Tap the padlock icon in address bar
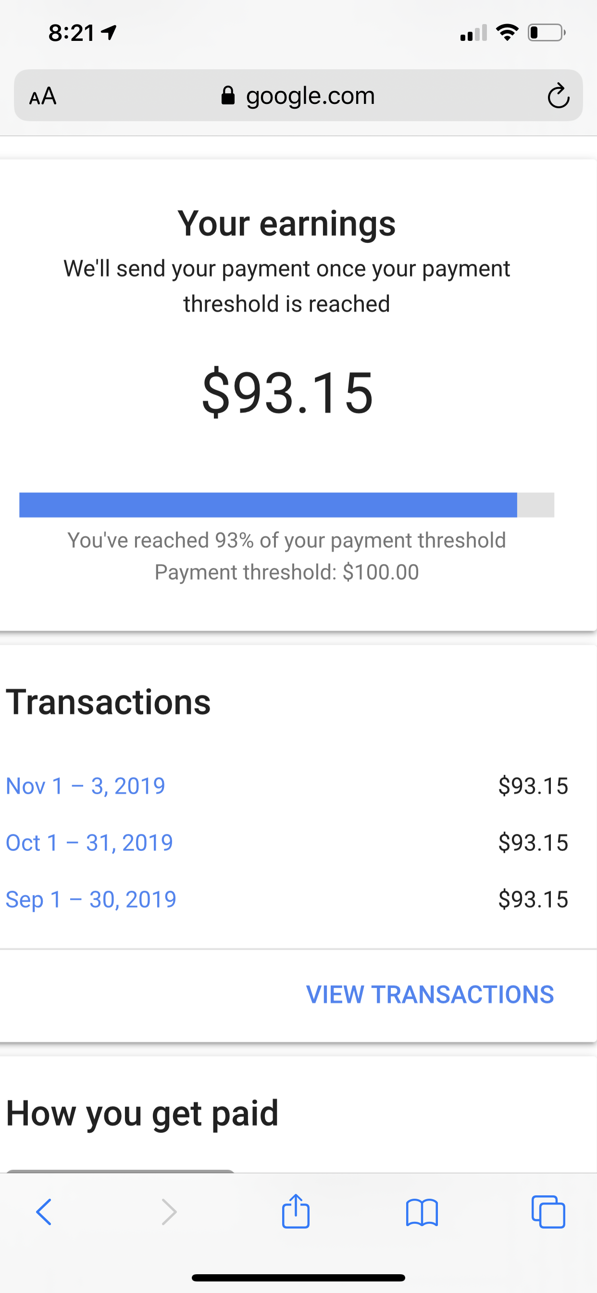 (228, 95)
